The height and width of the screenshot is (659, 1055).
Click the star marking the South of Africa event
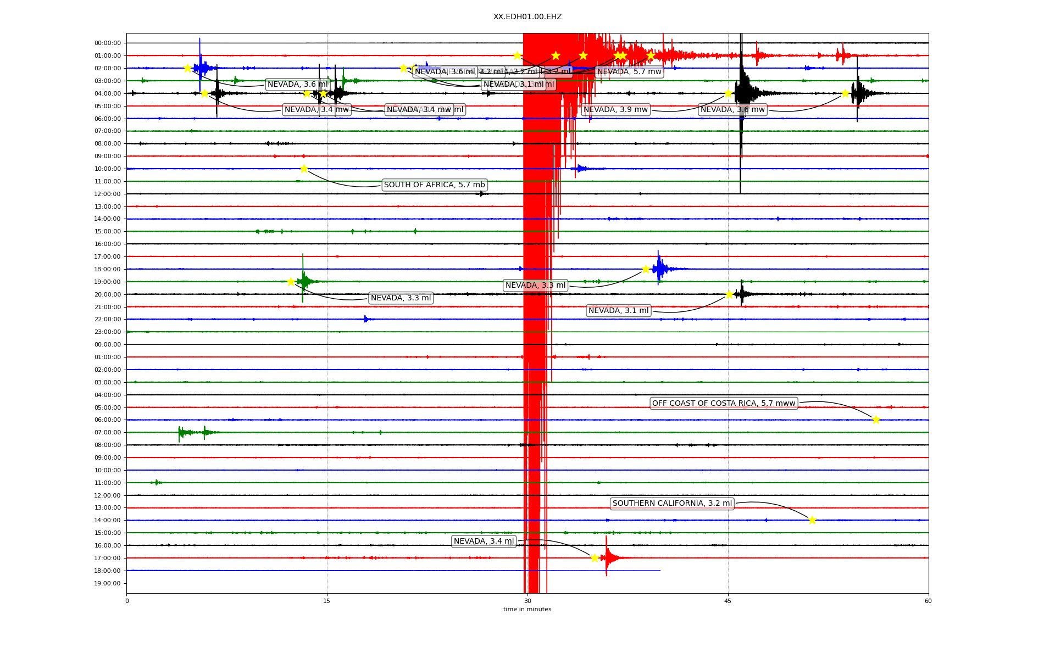304,169
